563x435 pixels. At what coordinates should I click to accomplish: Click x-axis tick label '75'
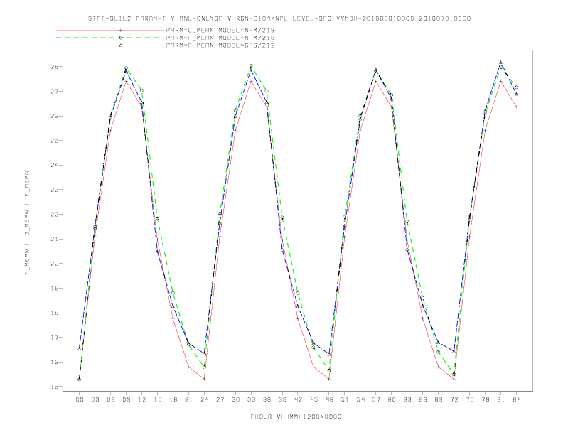[470, 399]
